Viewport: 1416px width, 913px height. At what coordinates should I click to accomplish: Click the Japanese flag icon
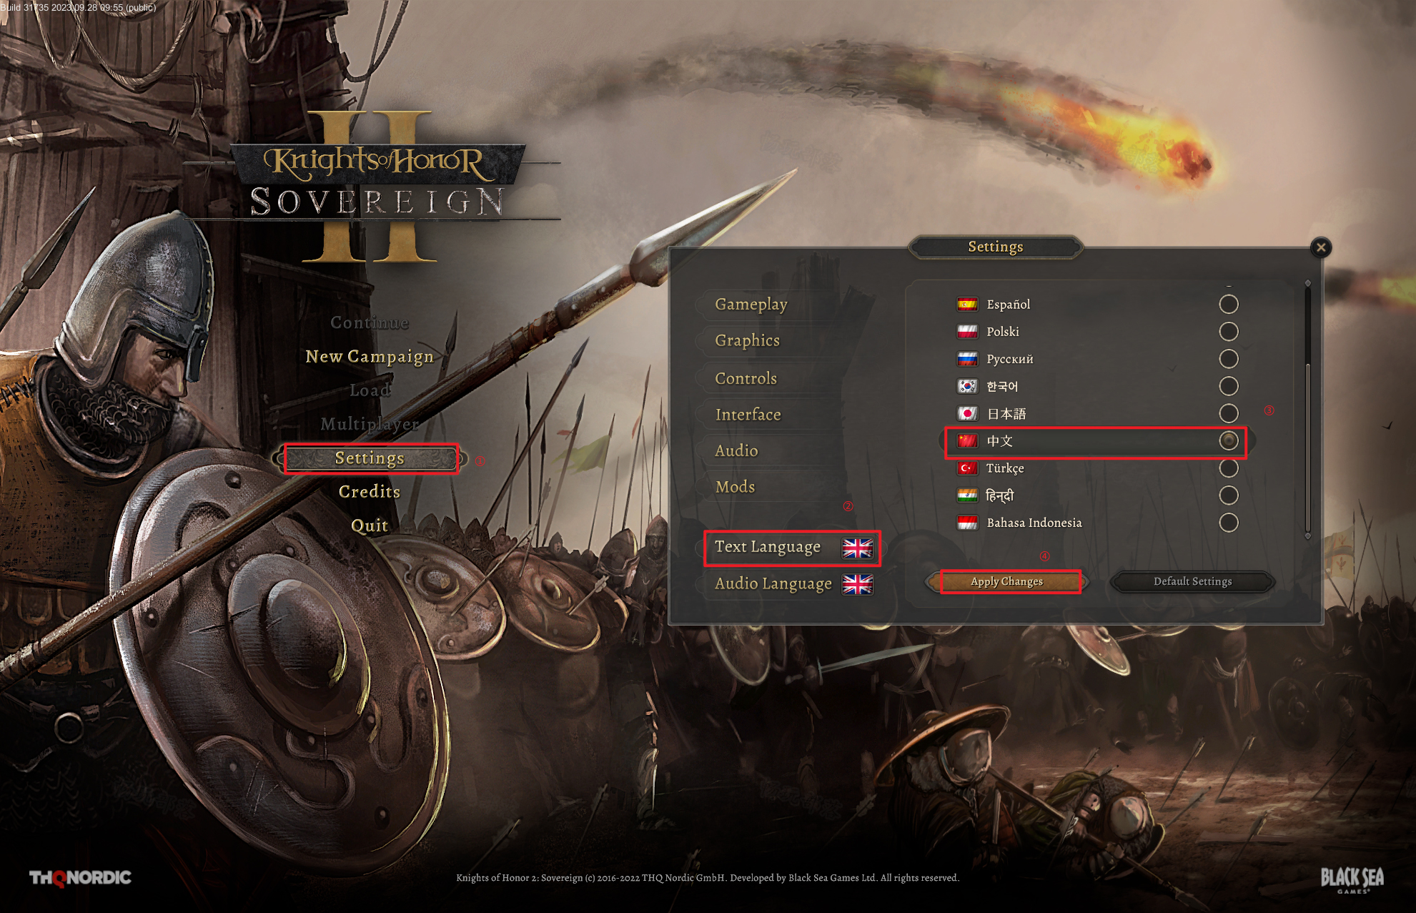(967, 413)
